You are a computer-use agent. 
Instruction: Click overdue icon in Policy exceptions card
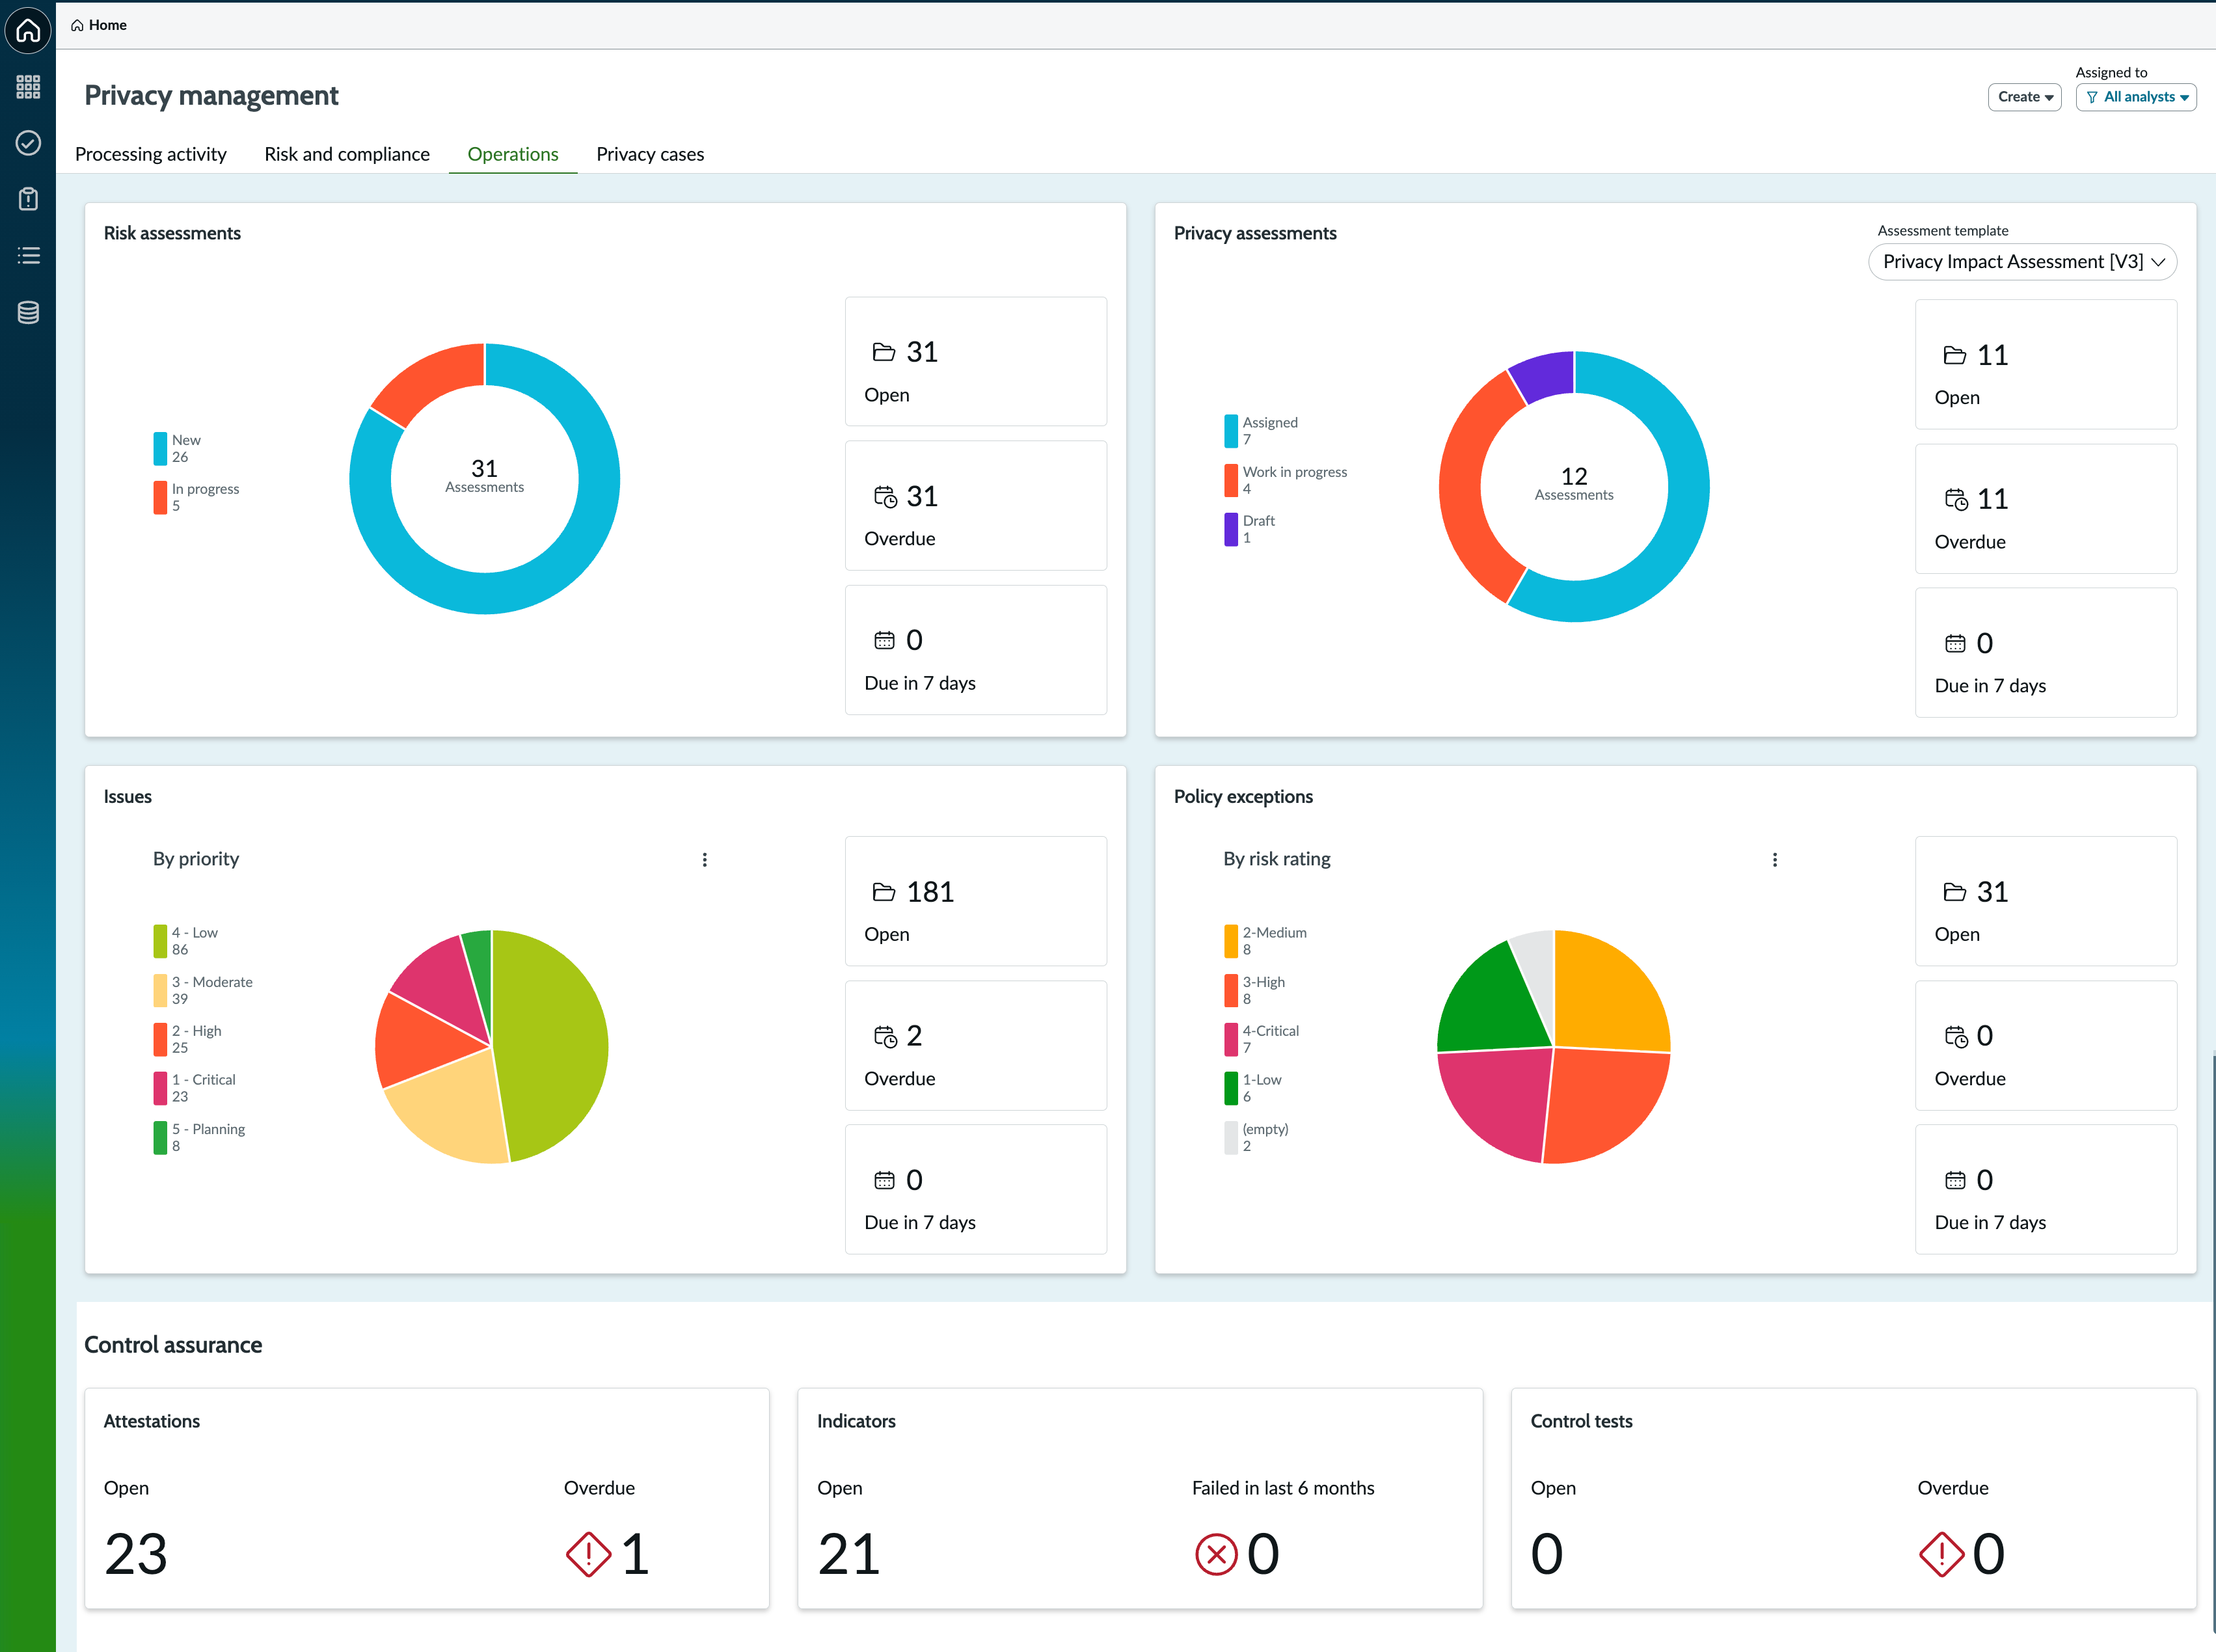[x=1955, y=1037]
